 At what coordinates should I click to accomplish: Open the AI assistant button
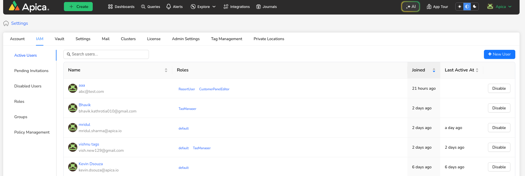411,7
